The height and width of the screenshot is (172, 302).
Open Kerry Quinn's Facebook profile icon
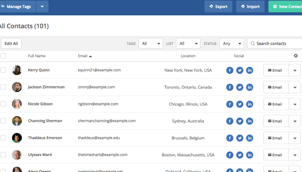tap(230, 71)
